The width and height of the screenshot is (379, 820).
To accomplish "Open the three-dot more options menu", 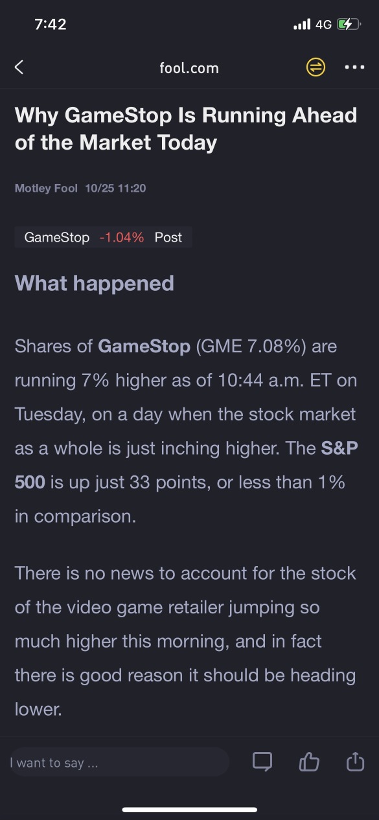I will point(354,67).
